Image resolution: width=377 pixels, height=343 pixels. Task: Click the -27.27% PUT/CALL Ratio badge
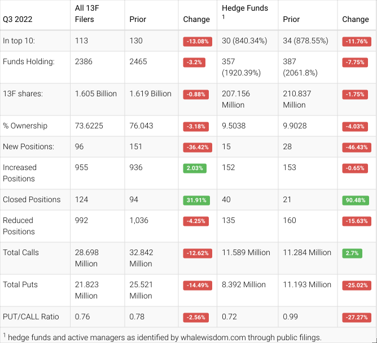[355, 317]
